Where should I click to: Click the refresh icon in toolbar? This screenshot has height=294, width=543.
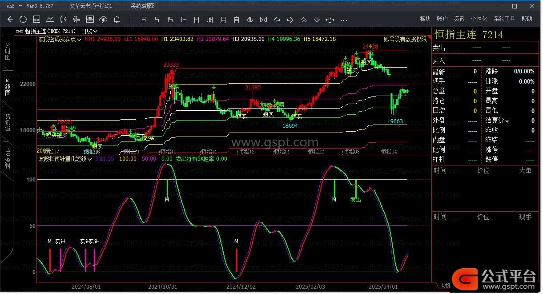(23, 19)
